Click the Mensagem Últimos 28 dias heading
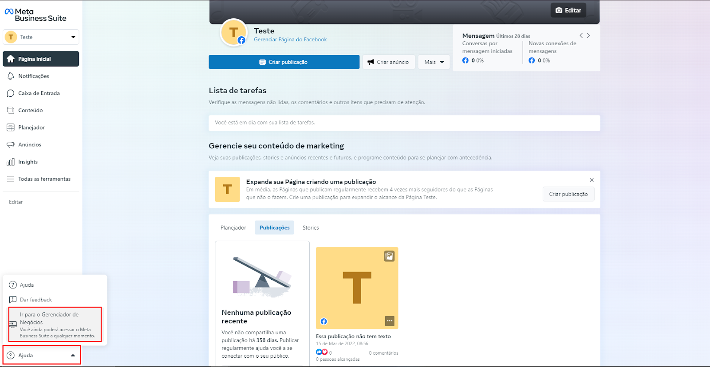This screenshot has height=367, width=710. coord(496,35)
